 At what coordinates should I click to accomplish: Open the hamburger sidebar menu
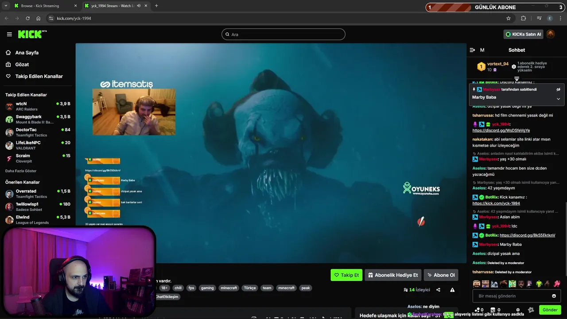pyautogui.click(x=9, y=34)
